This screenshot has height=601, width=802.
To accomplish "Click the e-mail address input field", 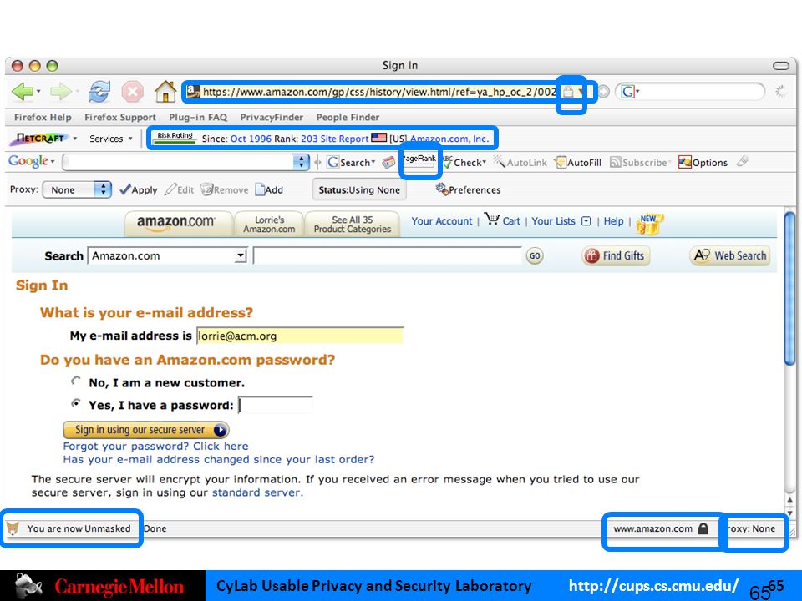I will point(300,336).
